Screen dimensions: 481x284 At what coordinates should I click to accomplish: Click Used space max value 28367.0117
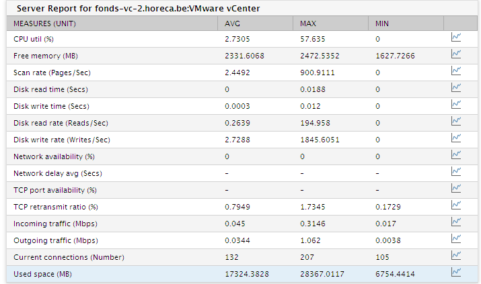click(x=322, y=274)
